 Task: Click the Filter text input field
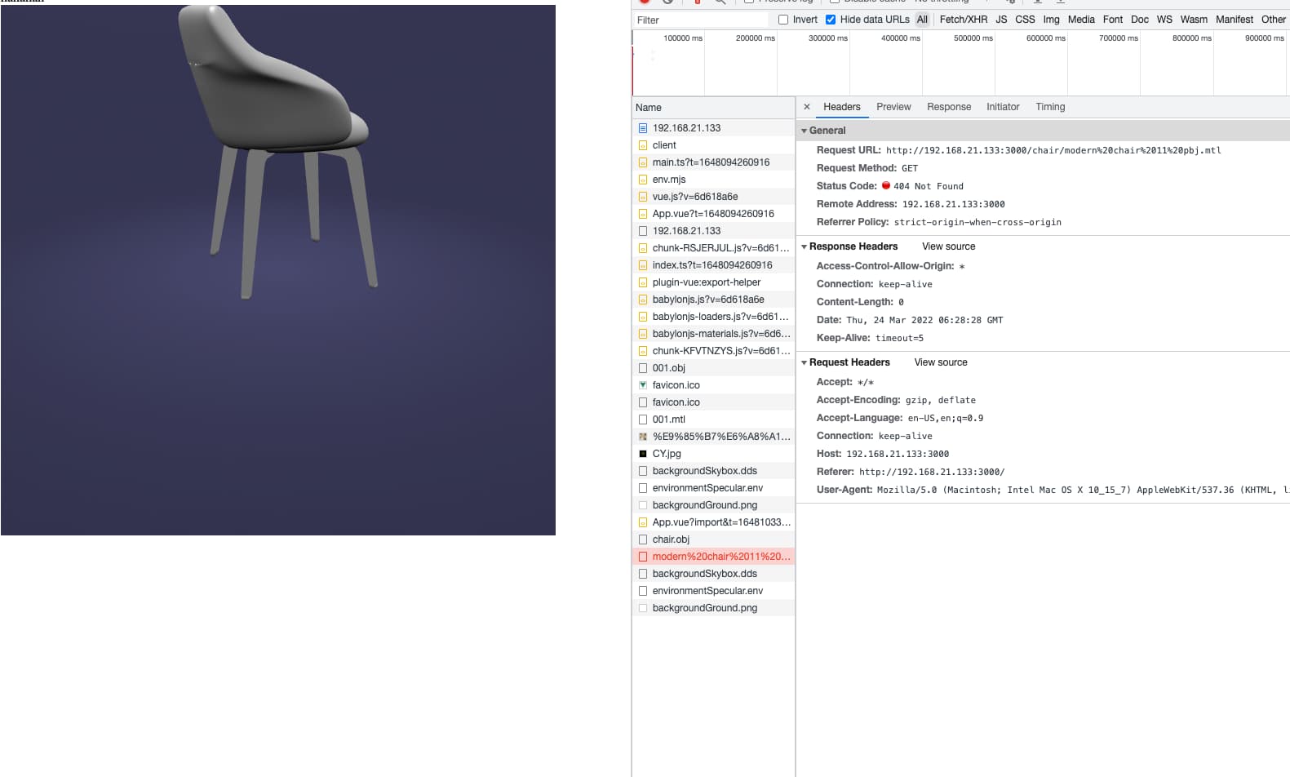click(701, 20)
